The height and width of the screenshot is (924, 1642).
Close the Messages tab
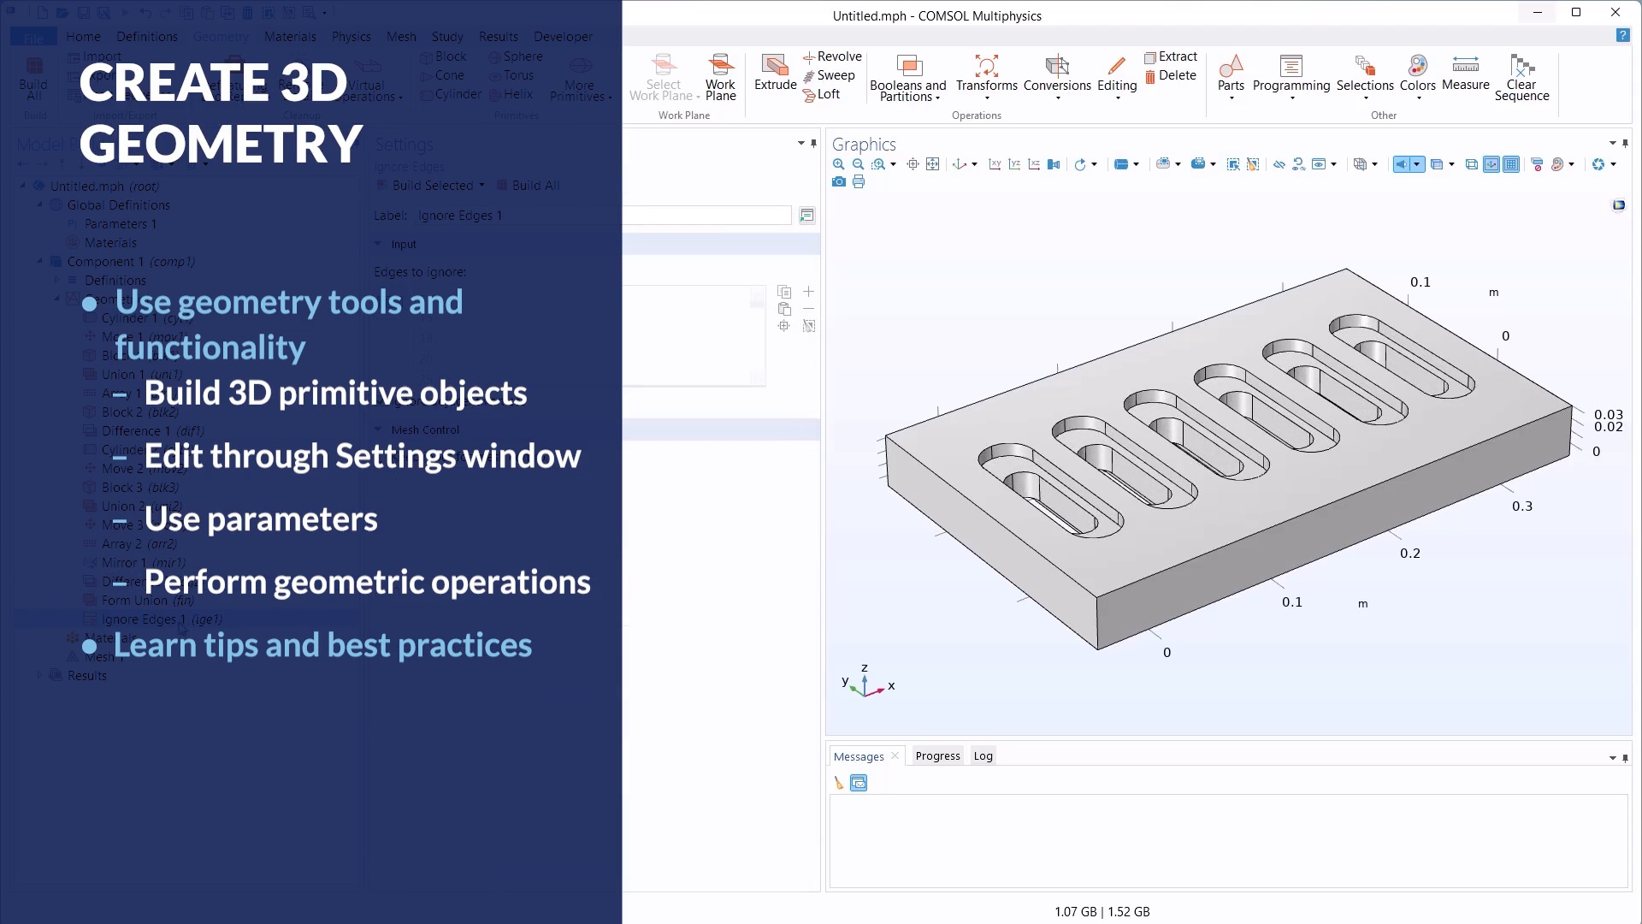click(895, 755)
